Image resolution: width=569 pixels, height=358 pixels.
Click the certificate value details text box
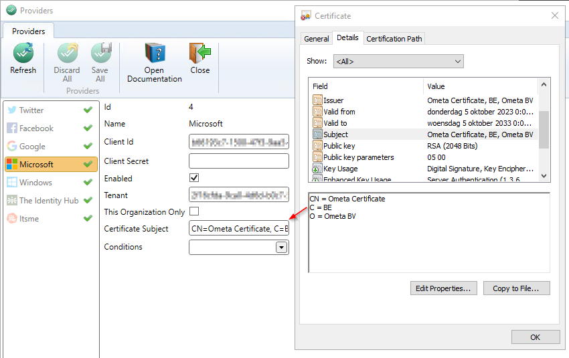tap(429, 232)
